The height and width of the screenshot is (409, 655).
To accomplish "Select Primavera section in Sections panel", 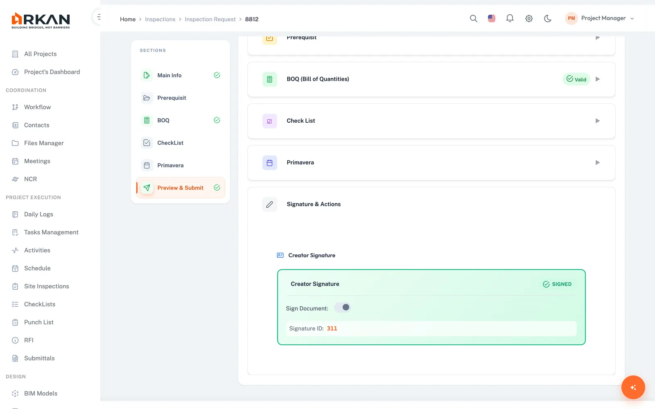I will coord(181,165).
